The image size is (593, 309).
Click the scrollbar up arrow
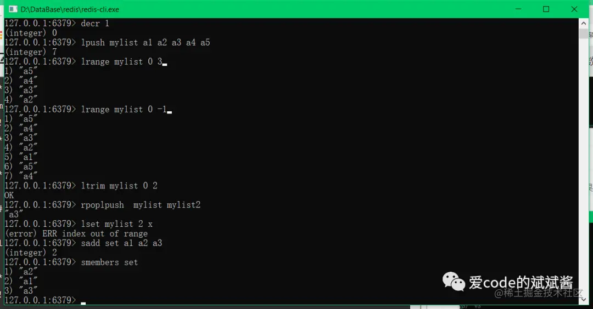[x=583, y=24]
